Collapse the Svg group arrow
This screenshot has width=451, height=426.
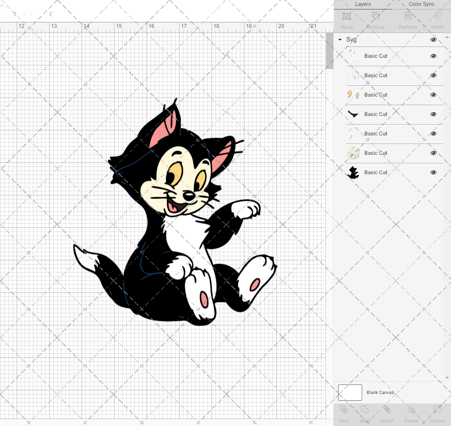tap(340, 40)
